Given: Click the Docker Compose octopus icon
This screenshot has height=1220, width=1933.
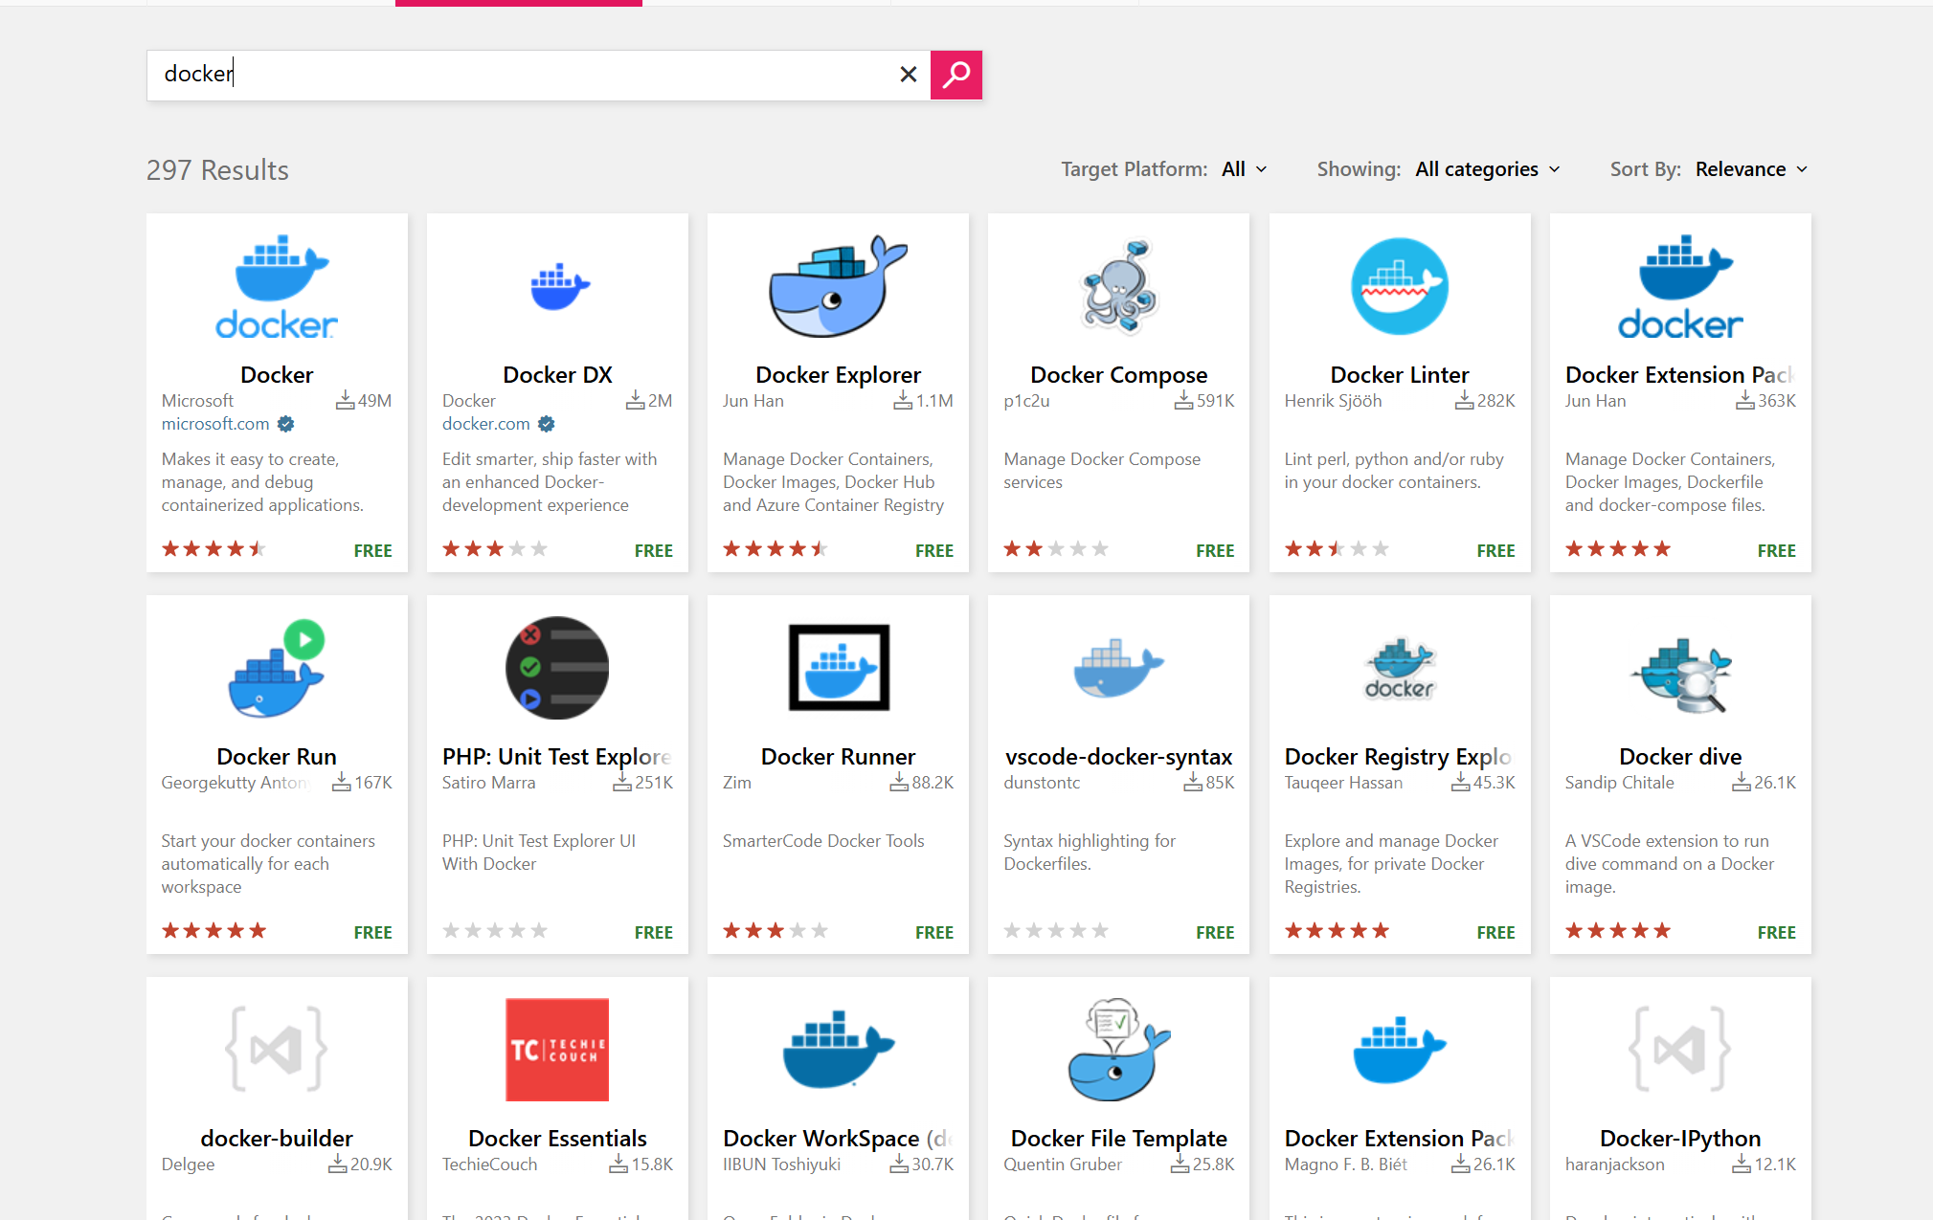Looking at the screenshot, I should [x=1118, y=286].
